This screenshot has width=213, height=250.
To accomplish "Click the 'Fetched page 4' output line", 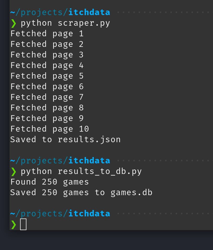I will pyautogui.click(x=47, y=66).
